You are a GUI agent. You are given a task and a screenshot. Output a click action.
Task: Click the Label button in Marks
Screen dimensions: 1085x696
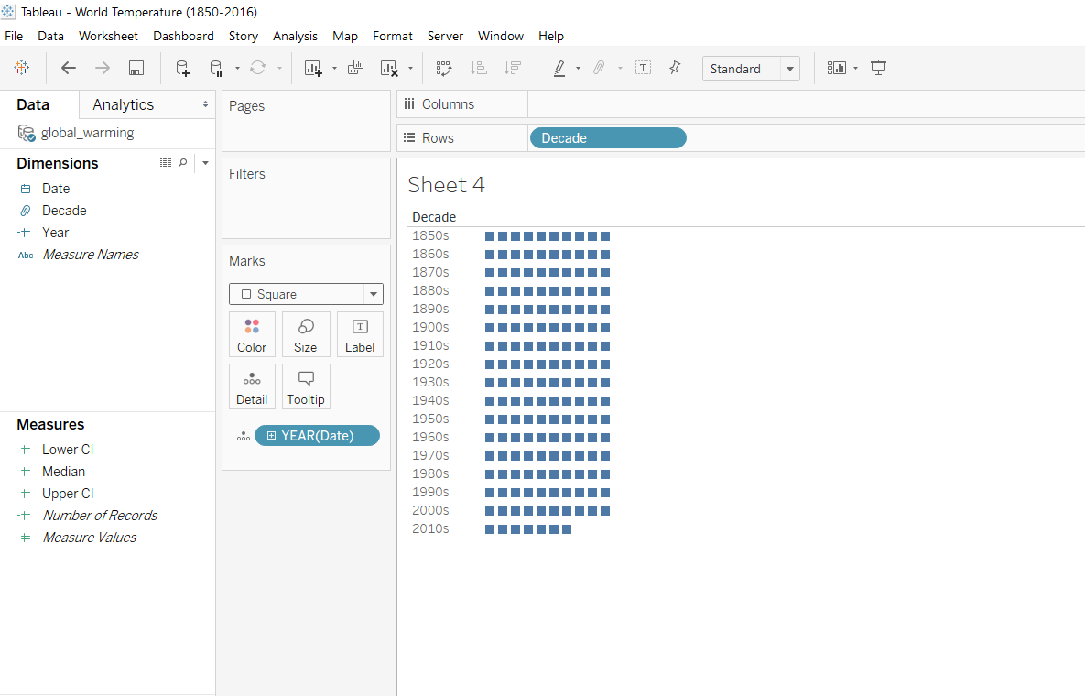[360, 334]
